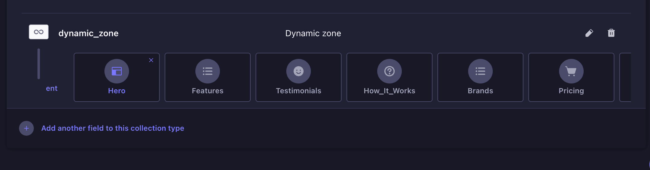Viewport: 650px width, 170px height.
Task: Remove the Hero component with X
Action: point(151,60)
